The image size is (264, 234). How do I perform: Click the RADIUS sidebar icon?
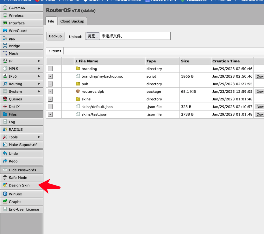5,130
